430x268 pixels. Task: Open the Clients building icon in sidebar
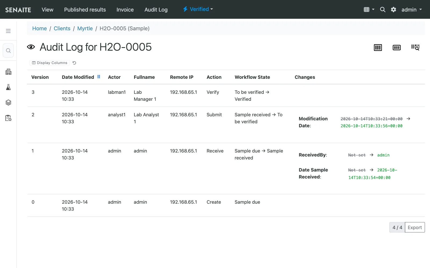8,72
